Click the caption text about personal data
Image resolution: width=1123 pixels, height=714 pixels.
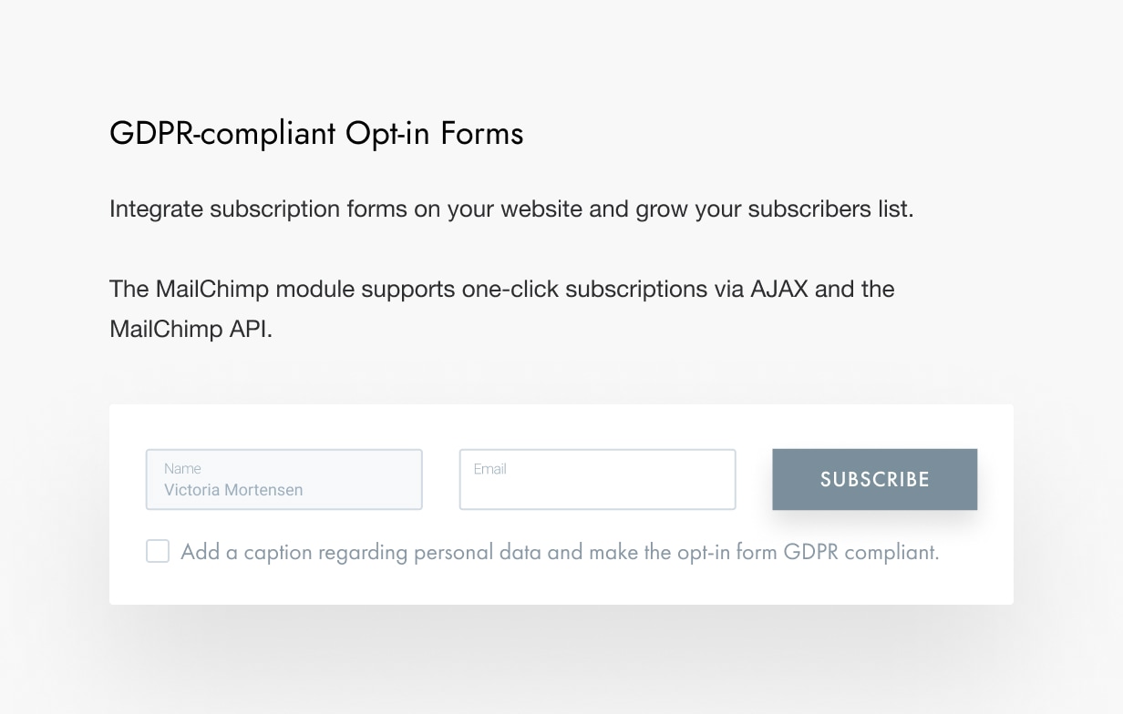click(561, 551)
